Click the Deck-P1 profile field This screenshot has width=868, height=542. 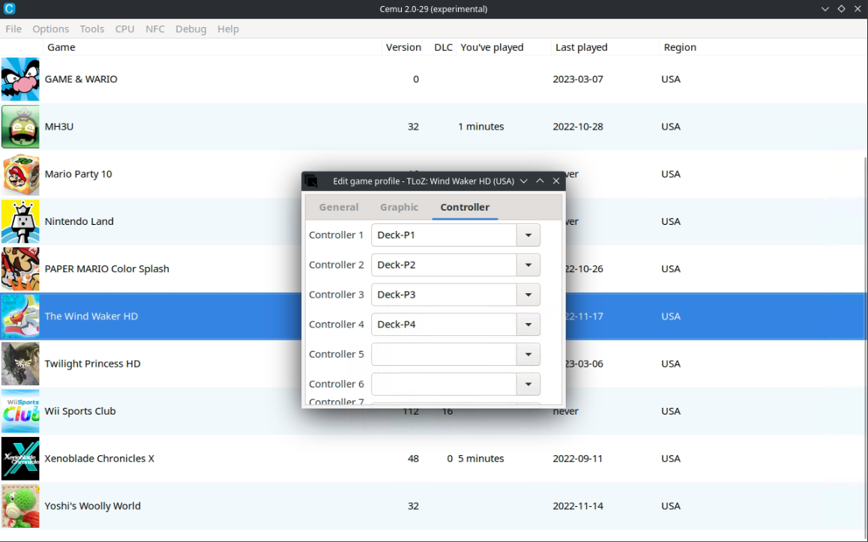(x=444, y=235)
